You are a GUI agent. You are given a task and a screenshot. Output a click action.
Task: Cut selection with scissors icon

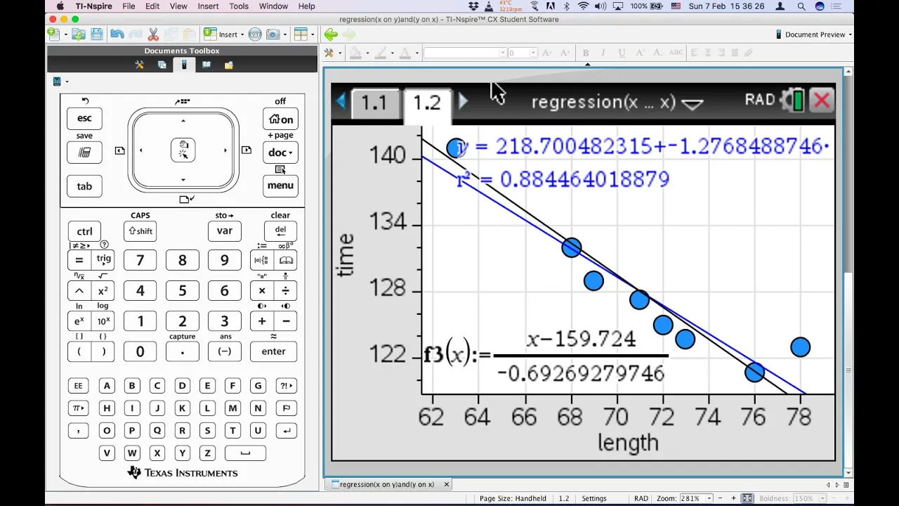(x=153, y=34)
